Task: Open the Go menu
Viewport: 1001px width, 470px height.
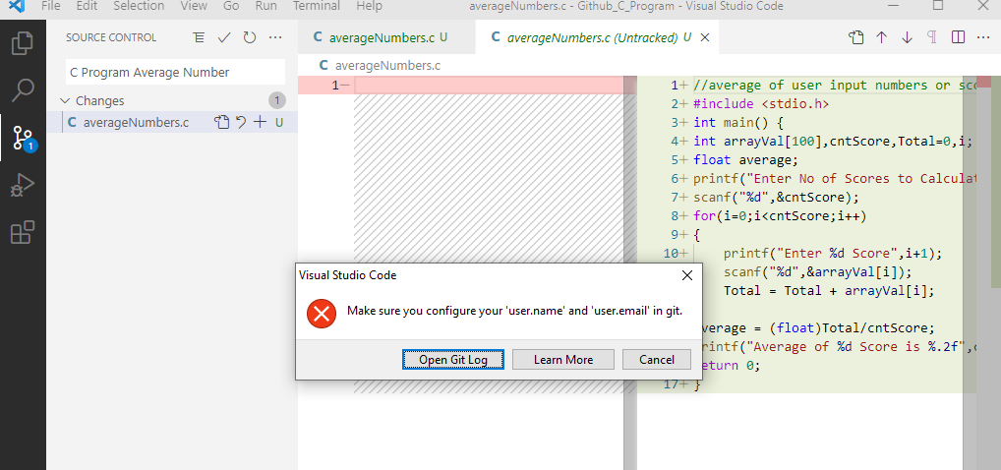Action: (231, 6)
